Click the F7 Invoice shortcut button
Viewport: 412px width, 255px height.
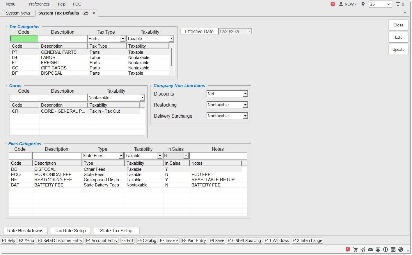click(x=169, y=240)
